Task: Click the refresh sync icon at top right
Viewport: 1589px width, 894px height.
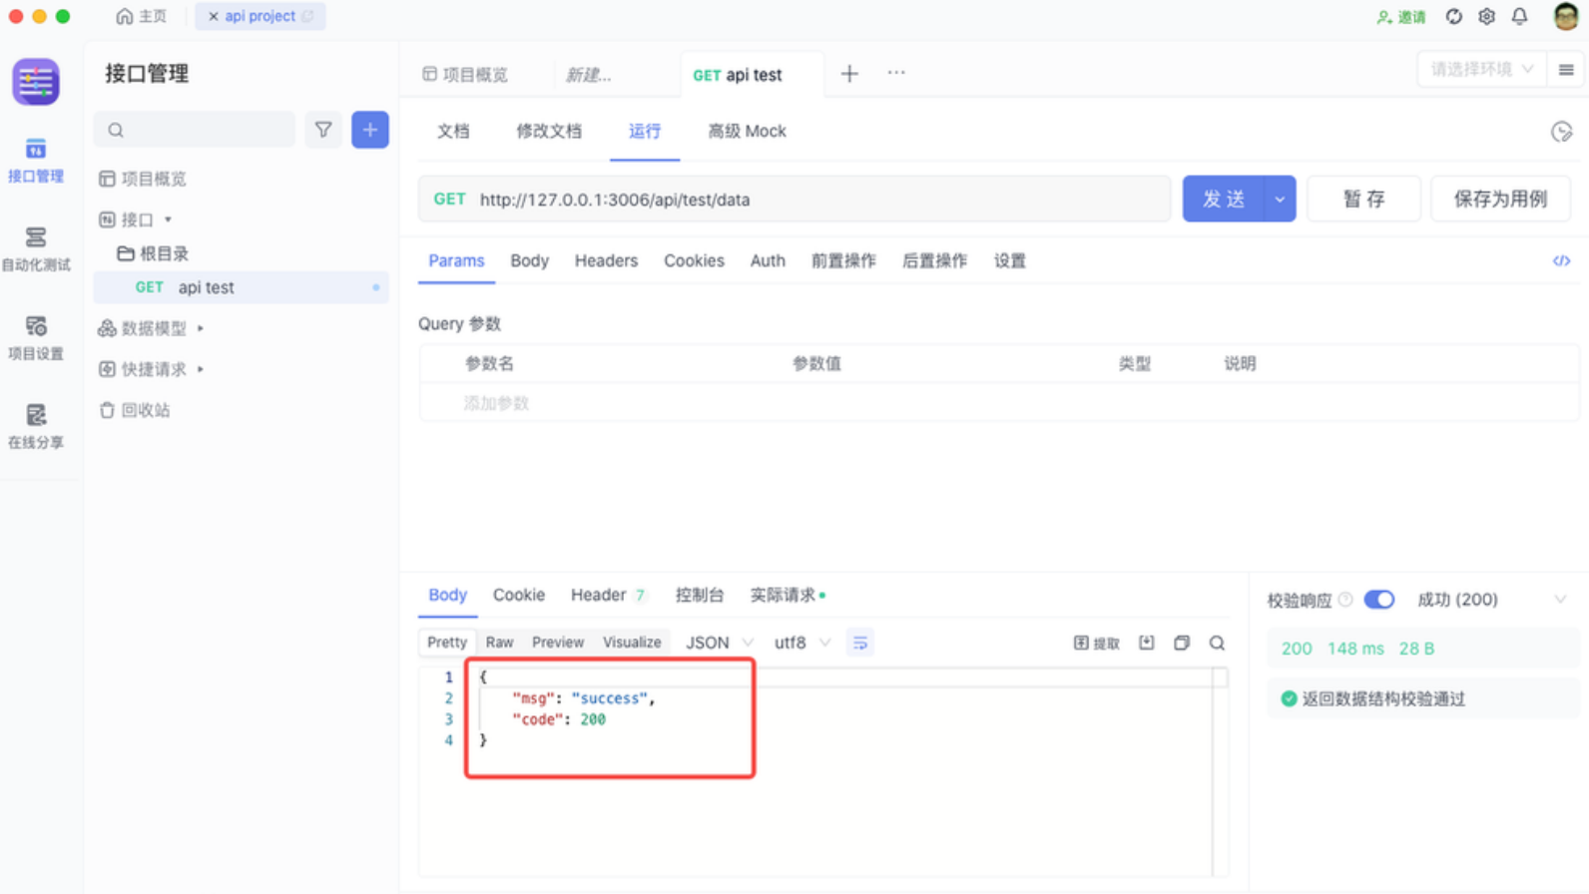Action: pos(1454,16)
